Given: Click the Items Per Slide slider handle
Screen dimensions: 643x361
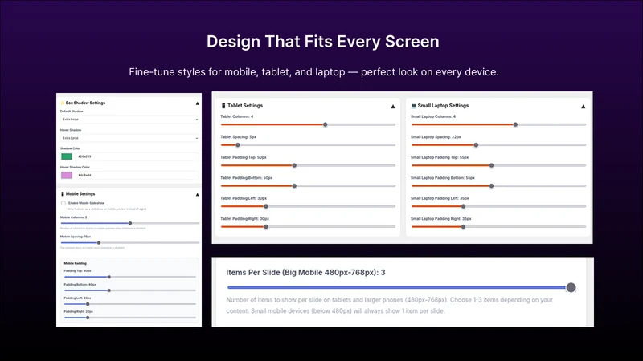Looking at the screenshot, I should click(571, 287).
